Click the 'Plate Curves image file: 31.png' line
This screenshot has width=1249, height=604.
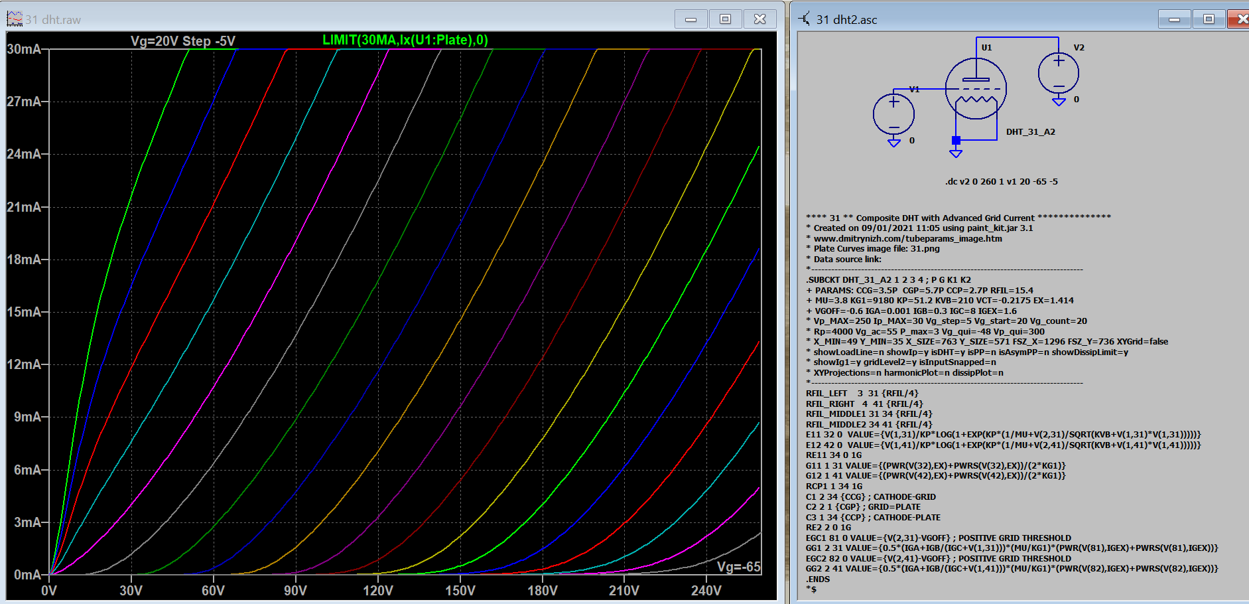[x=873, y=249]
